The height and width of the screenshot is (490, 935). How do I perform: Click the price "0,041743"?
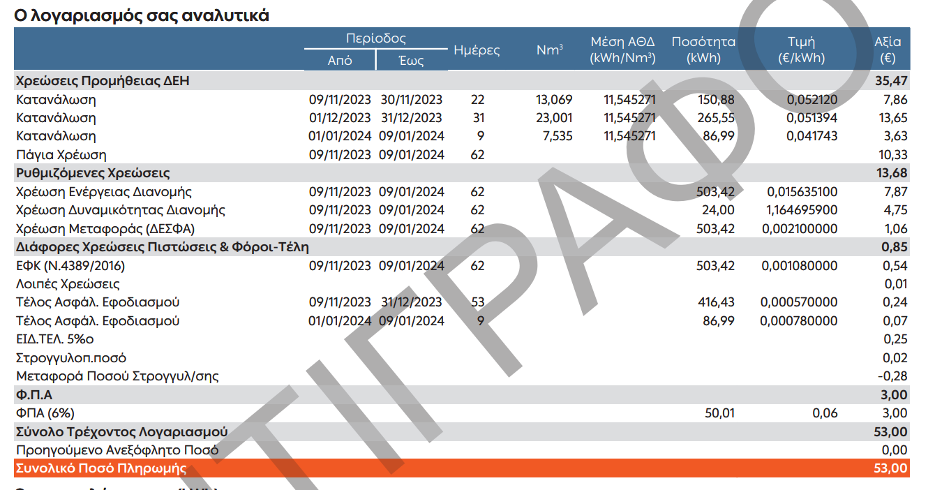pyautogui.click(x=812, y=136)
